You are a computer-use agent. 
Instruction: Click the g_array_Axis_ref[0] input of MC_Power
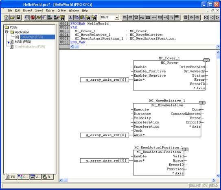[105, 80]
